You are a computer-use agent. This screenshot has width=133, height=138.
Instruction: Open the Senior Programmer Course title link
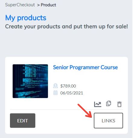point(85,67)
